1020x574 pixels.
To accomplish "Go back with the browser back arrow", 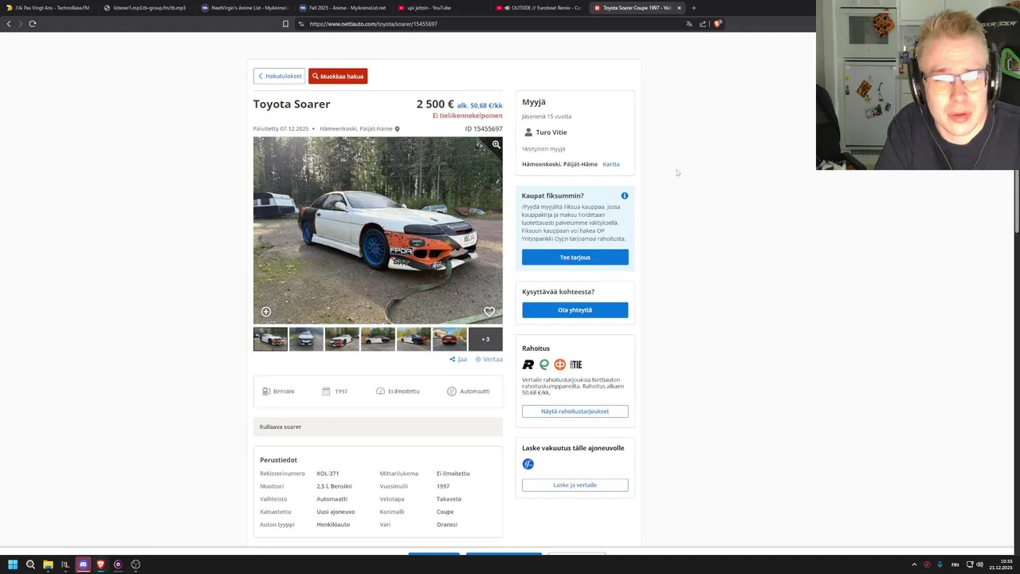I will click(x=9, y=24).
